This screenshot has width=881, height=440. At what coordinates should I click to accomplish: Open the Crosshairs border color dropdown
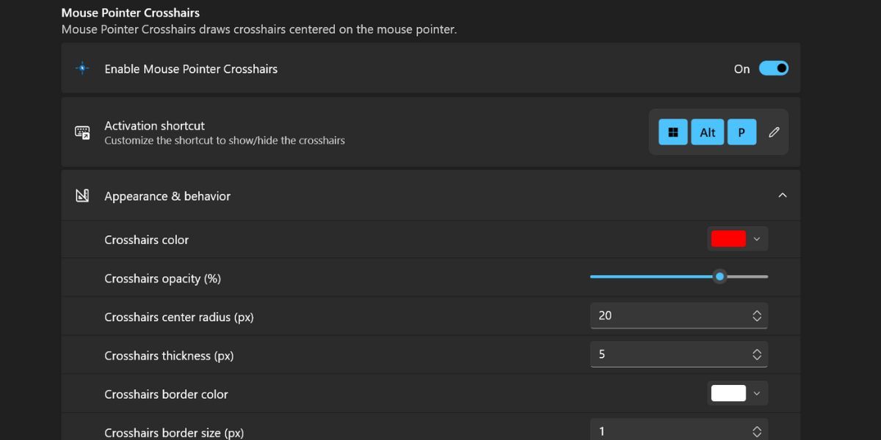[757, 394]
